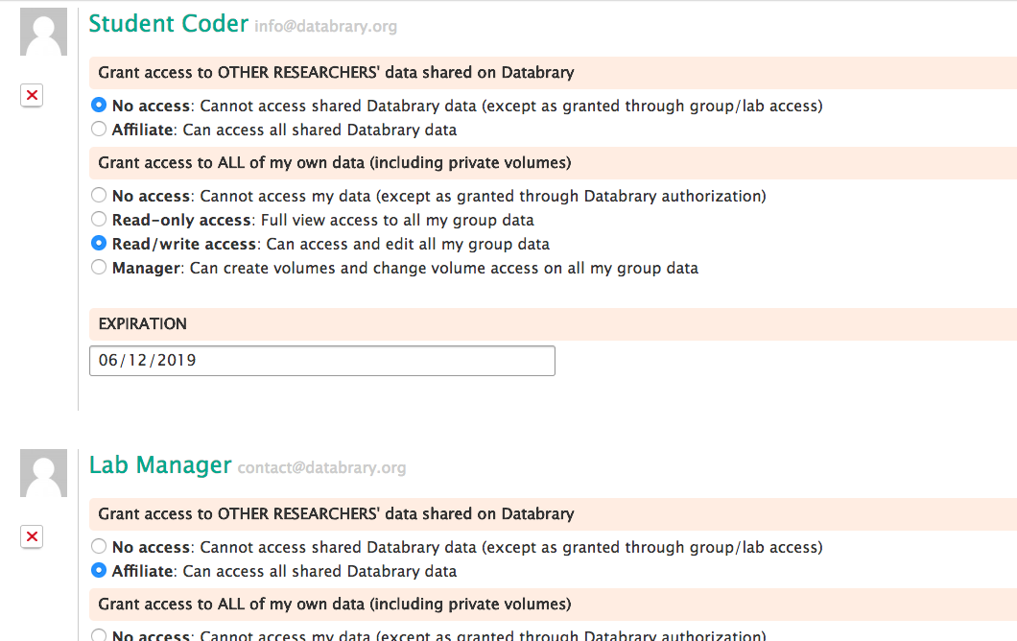Click the info@databrary.org email text
This screenshot has width=1017, height=641.
click(325, 27)
